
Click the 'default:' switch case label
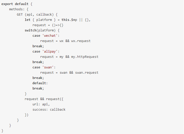pos(40,83)
